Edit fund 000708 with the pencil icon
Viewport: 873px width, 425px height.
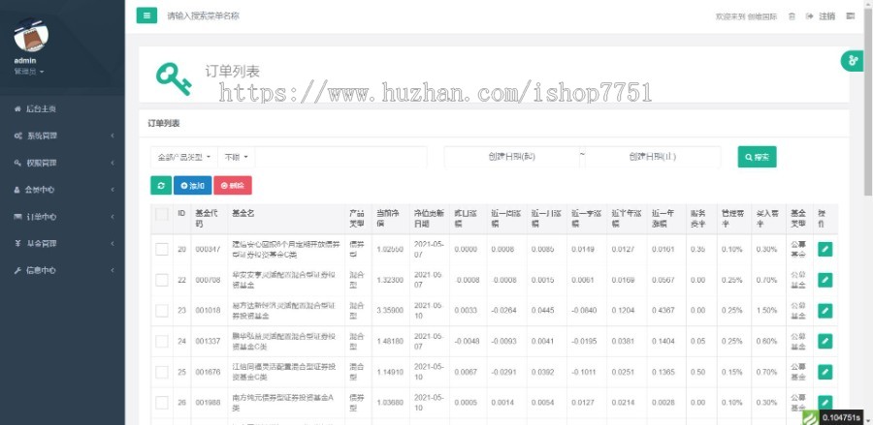(x=825, y=280)
